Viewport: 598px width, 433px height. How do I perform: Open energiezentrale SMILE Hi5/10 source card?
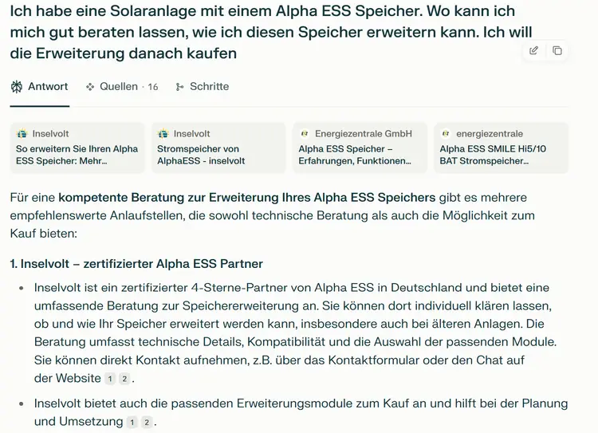point(501,148)
